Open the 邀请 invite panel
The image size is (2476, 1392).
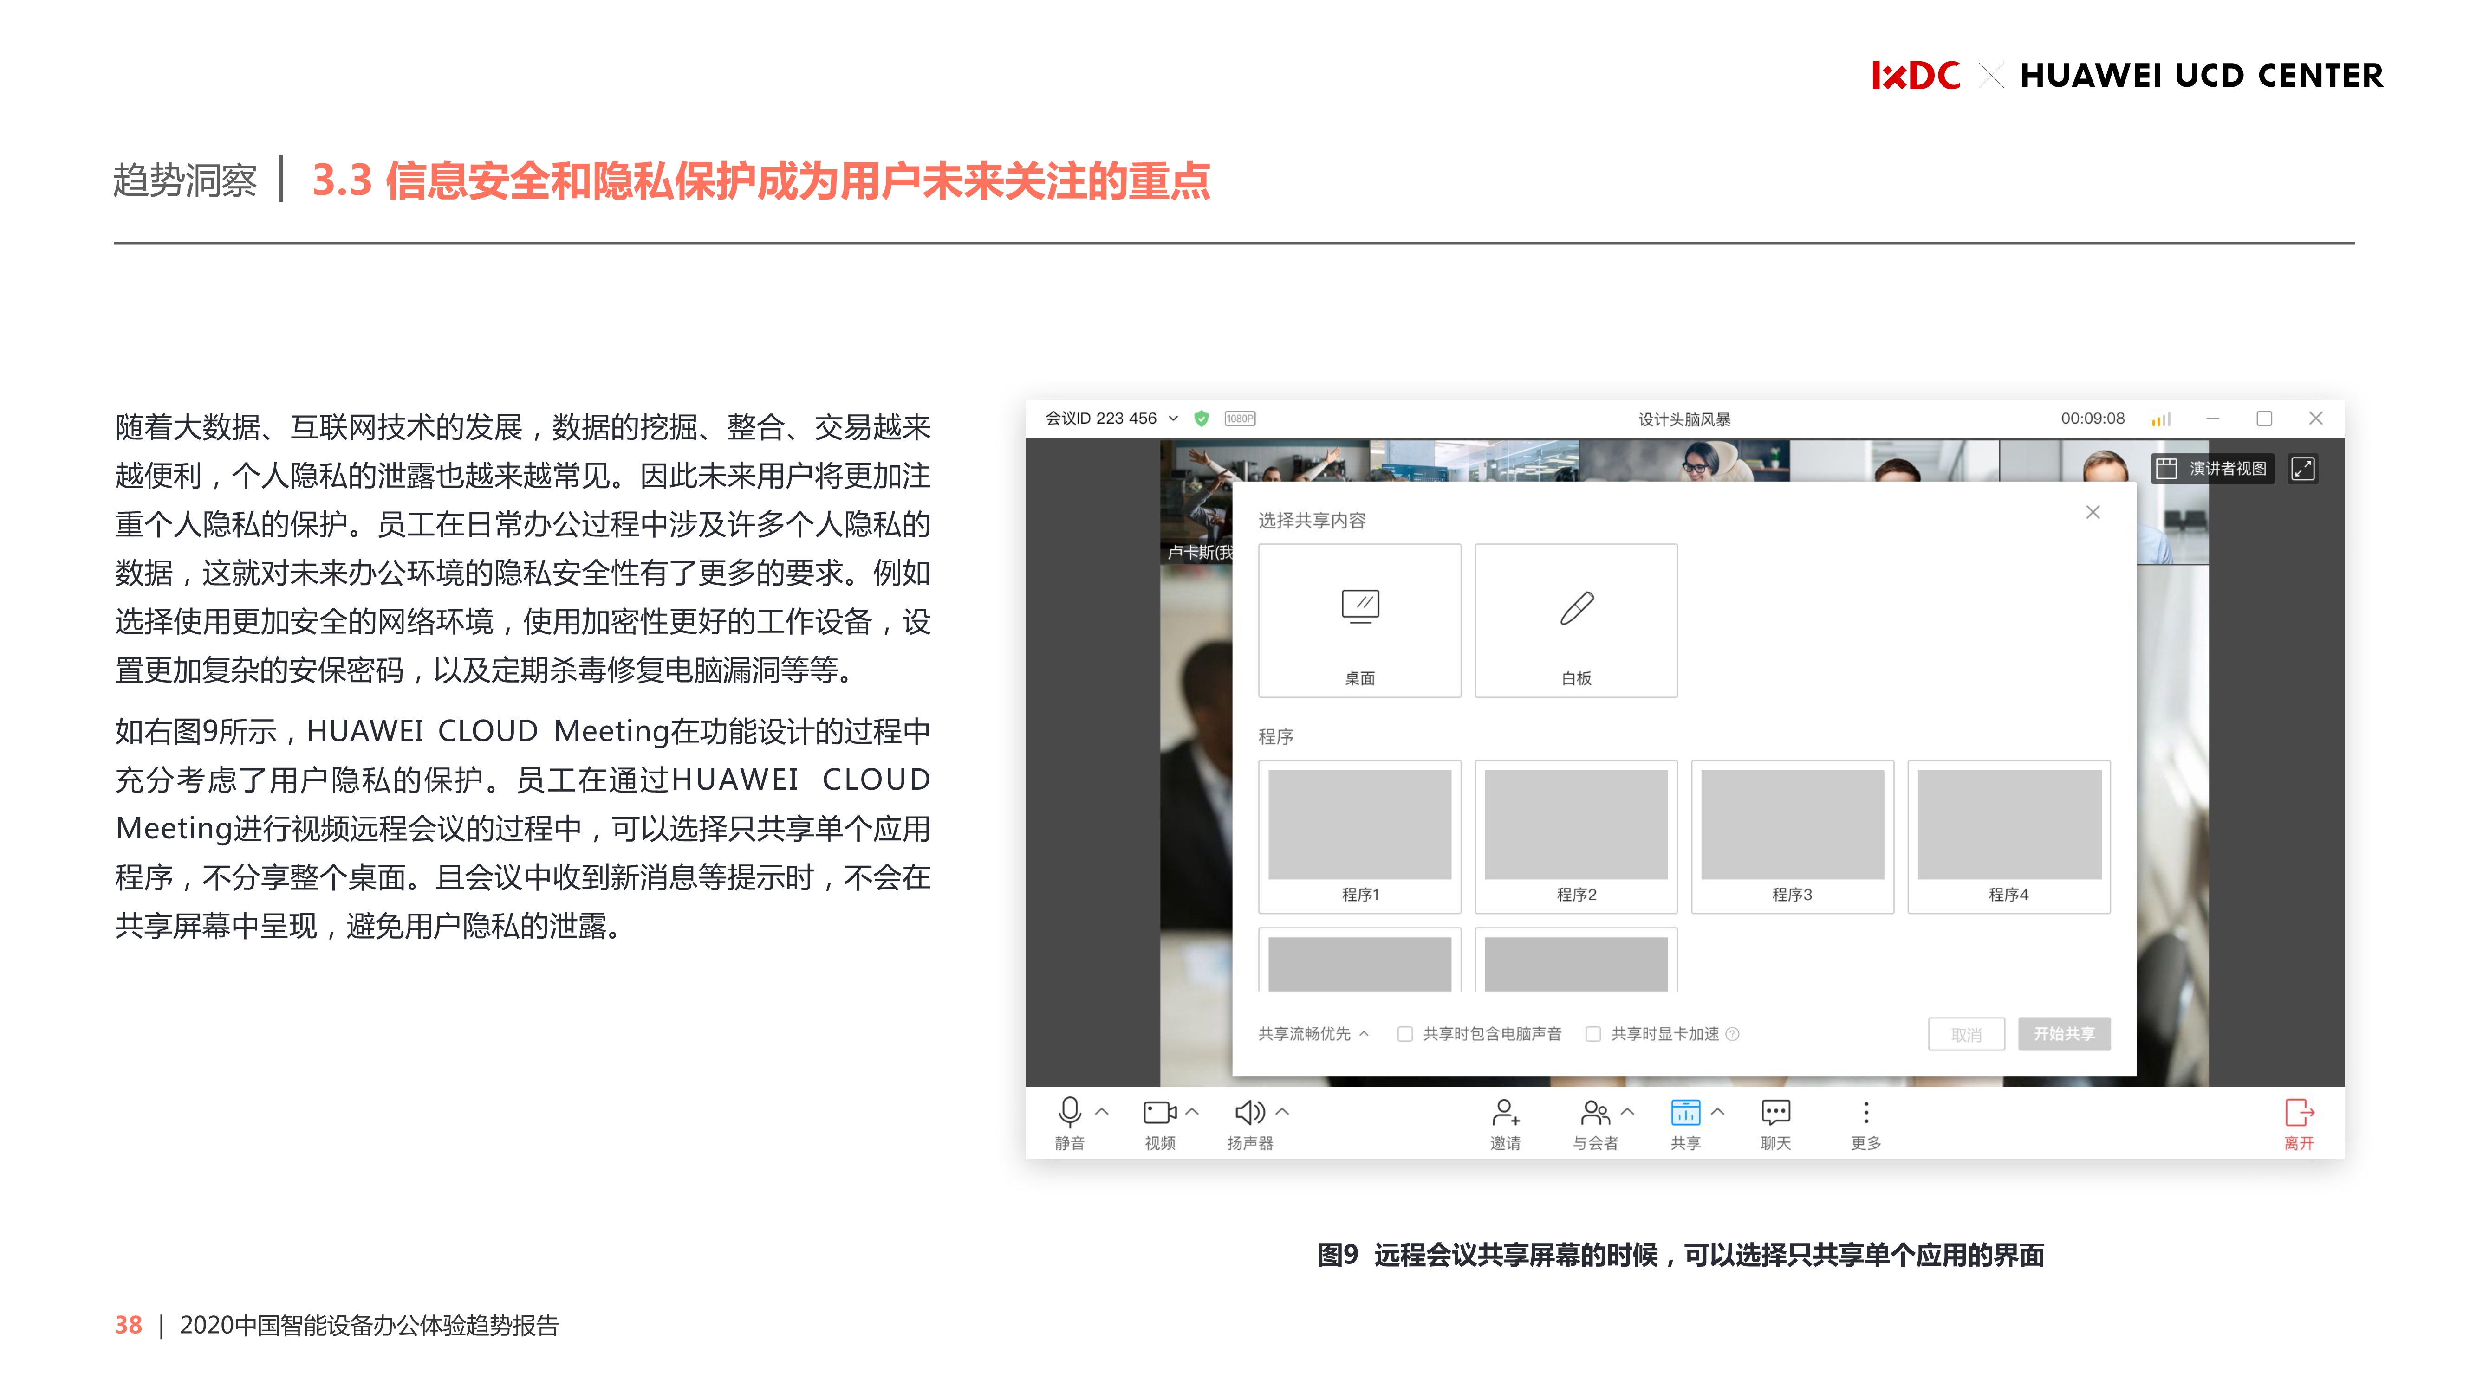point(1504,1113)
